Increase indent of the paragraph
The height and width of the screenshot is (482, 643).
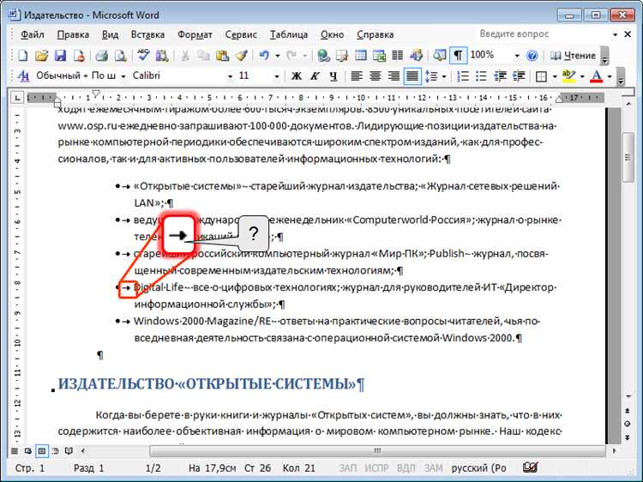point(519,75)
